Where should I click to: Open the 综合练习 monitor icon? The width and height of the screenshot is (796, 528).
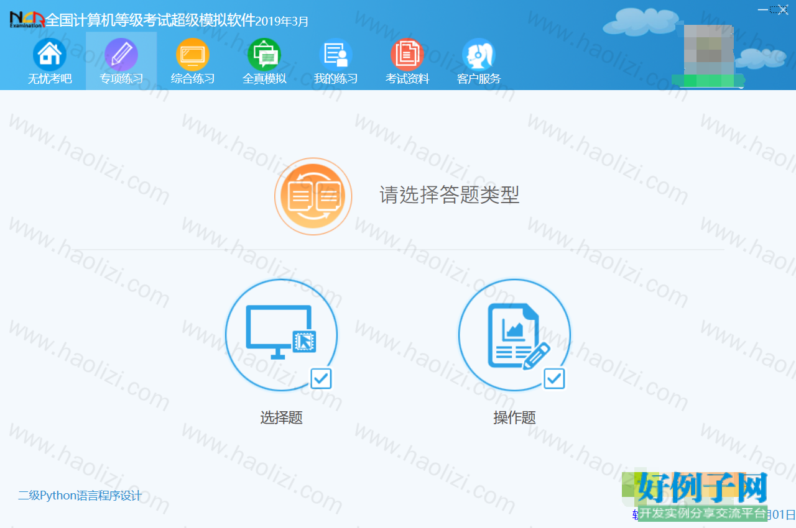[193, 55]
